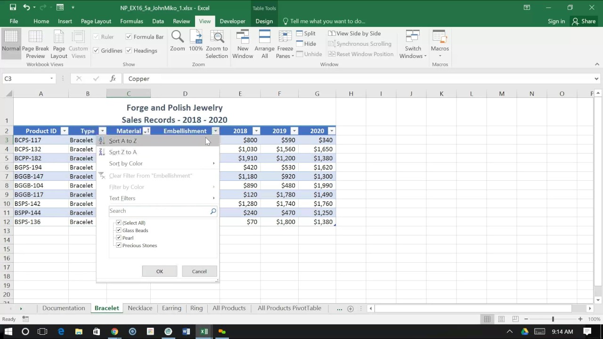The image size is (603, 339).
Task: Click the Sort A to Z option
Action: coord(158,141)
